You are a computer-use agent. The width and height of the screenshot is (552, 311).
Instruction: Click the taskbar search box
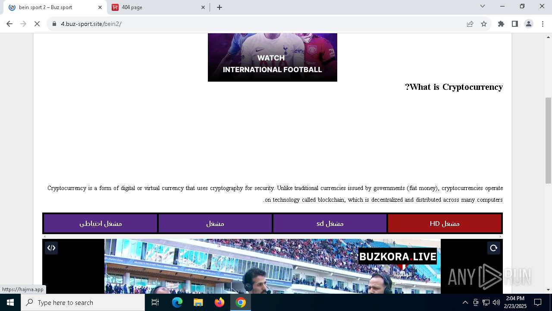click(83, 302)
